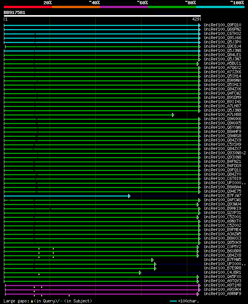
Task: Click the arrowhead ending the UniRef100_C5Z001 bar
Action: point(198,217)
